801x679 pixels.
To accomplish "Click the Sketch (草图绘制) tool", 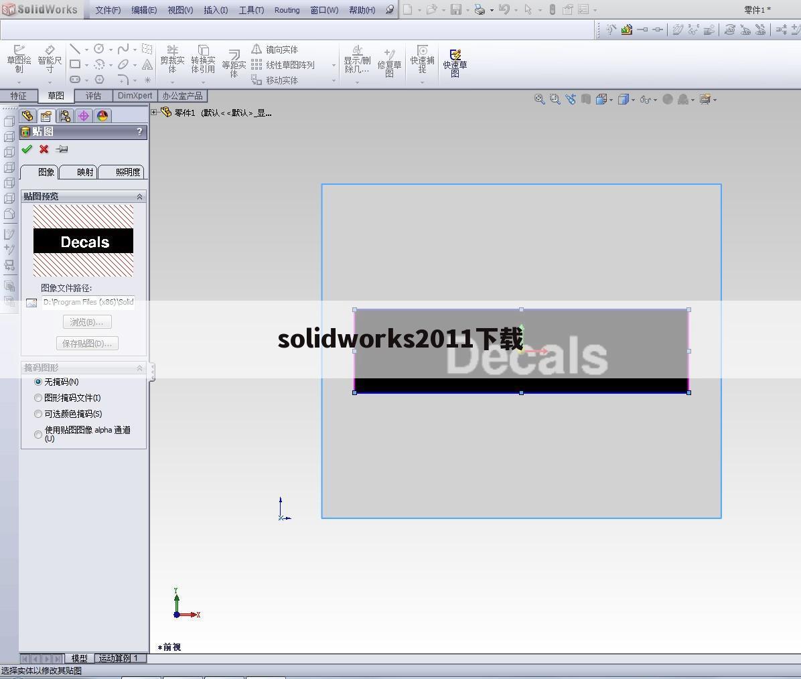I will pyautogui.click(x=19, y=59).
